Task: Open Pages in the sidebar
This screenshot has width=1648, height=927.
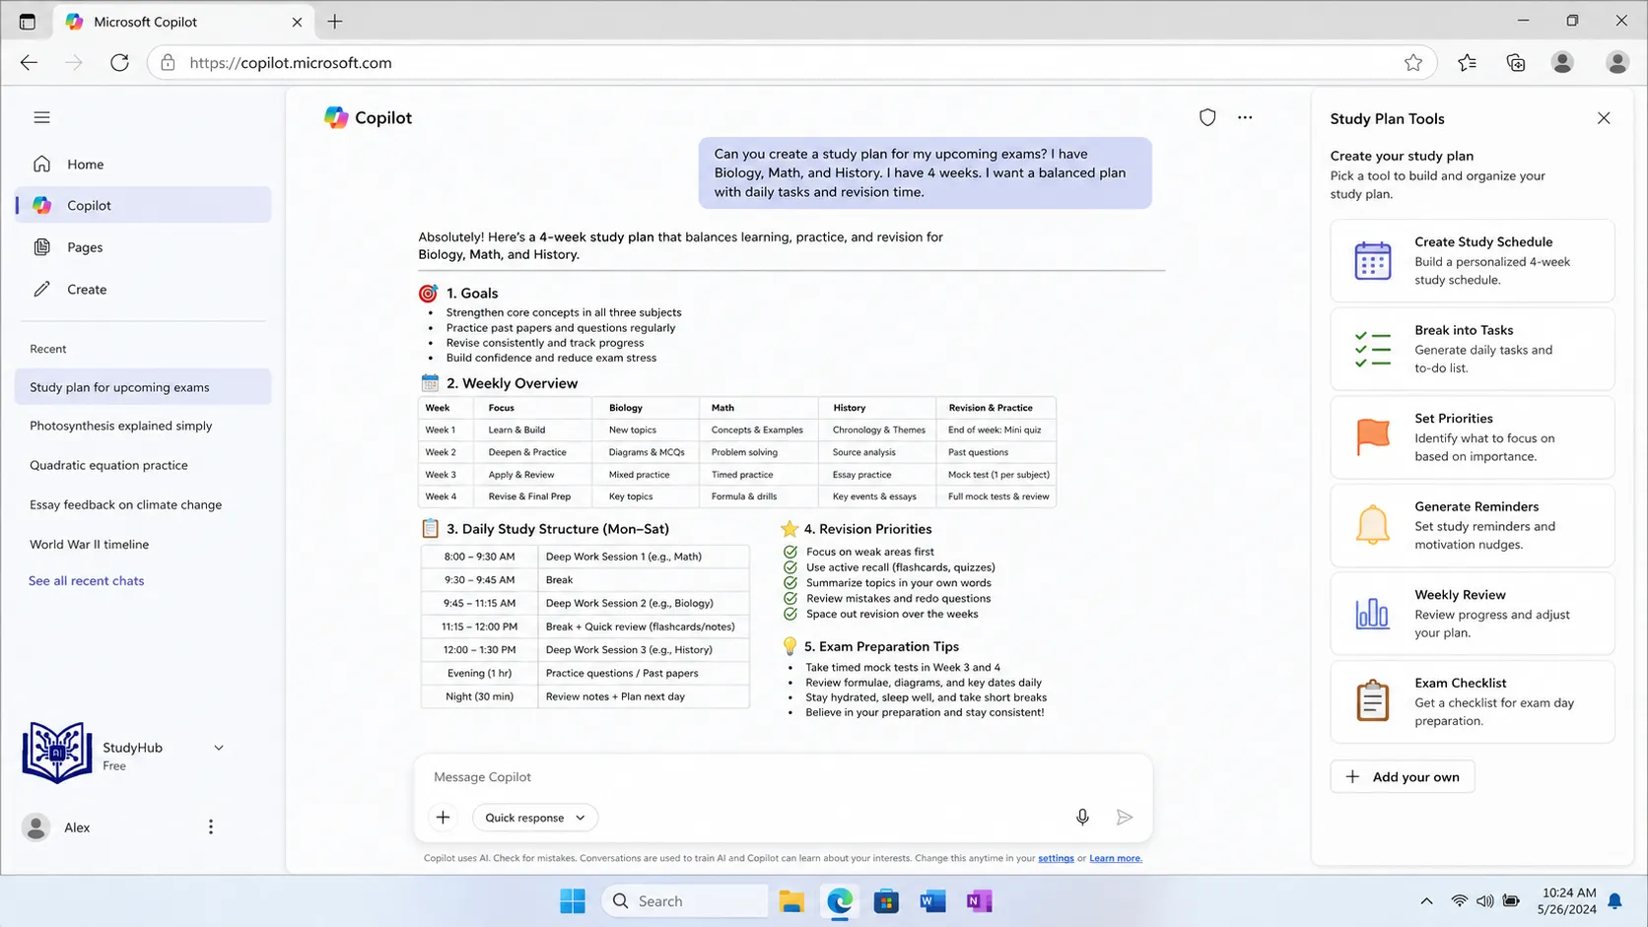Action: point(143,247)
